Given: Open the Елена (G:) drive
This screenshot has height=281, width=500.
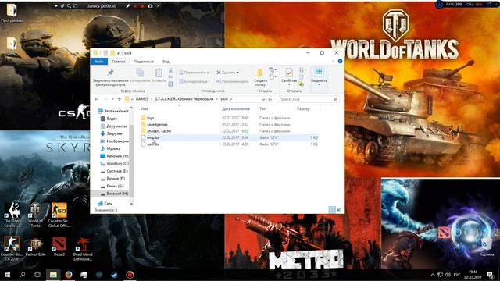Looking at the screenshot, I should tap(112, 186).
